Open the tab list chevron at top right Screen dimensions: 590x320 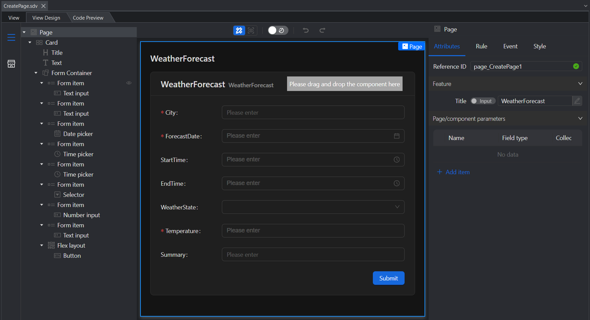586,6
